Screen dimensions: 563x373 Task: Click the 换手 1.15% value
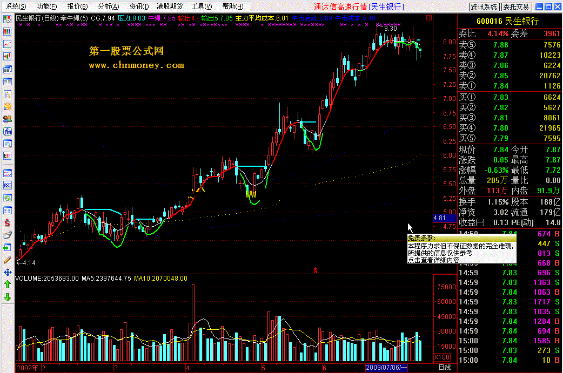point(498,202)
